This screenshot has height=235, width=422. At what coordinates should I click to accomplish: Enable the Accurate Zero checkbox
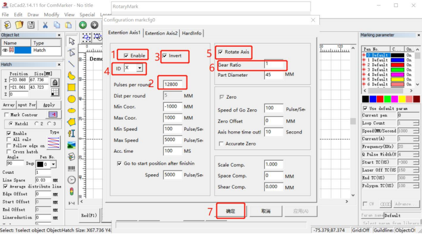[221, 143]
